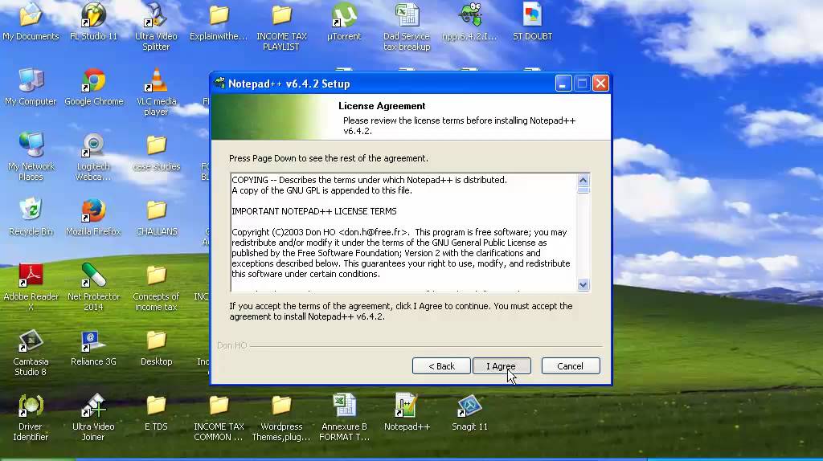This screenshot has width=823, height=461.
Task: Select the Ultra Video Splitter icon
Action: pos(156,27)
